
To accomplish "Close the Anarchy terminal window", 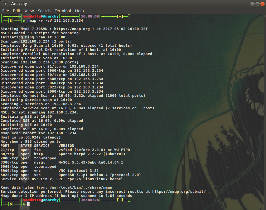I will (262, 4).
